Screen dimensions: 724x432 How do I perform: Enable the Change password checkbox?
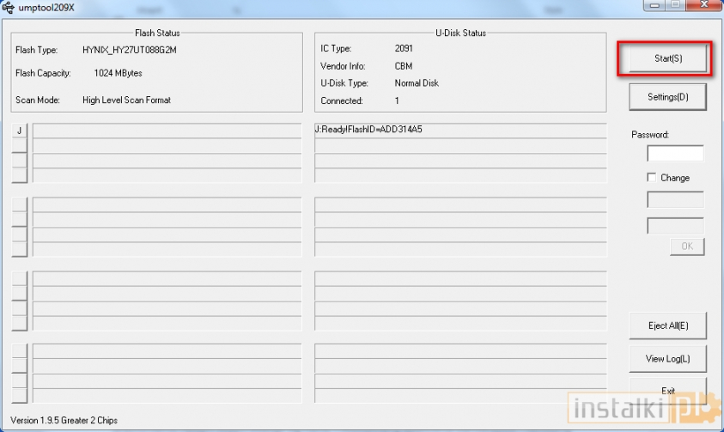pos(653,178)
